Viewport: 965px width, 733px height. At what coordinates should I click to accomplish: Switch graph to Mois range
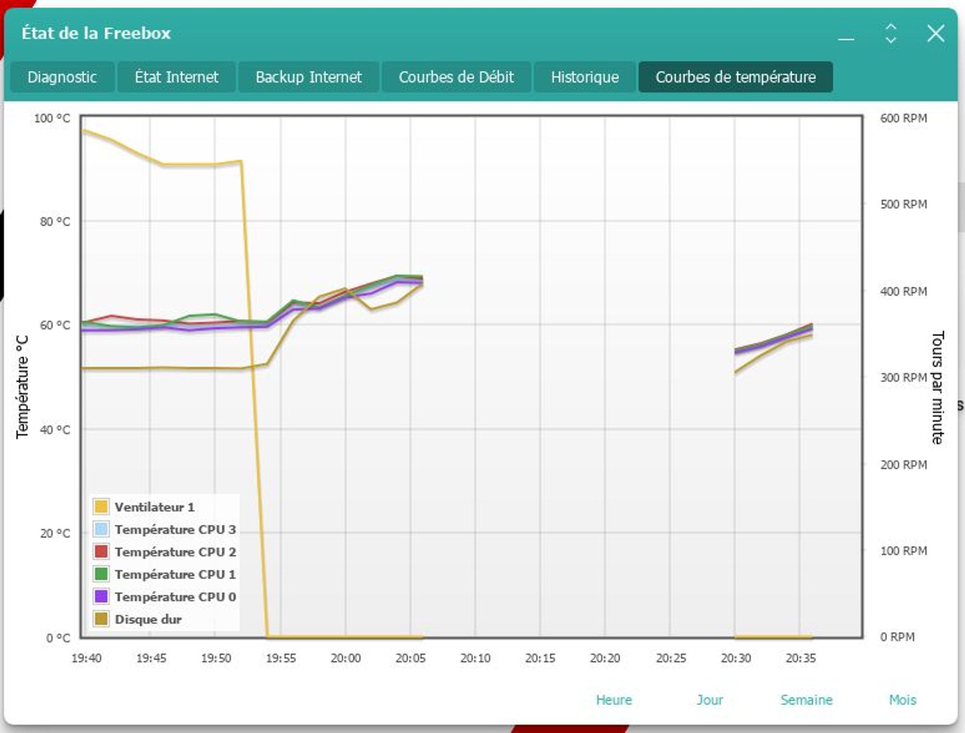pos(903,700)
